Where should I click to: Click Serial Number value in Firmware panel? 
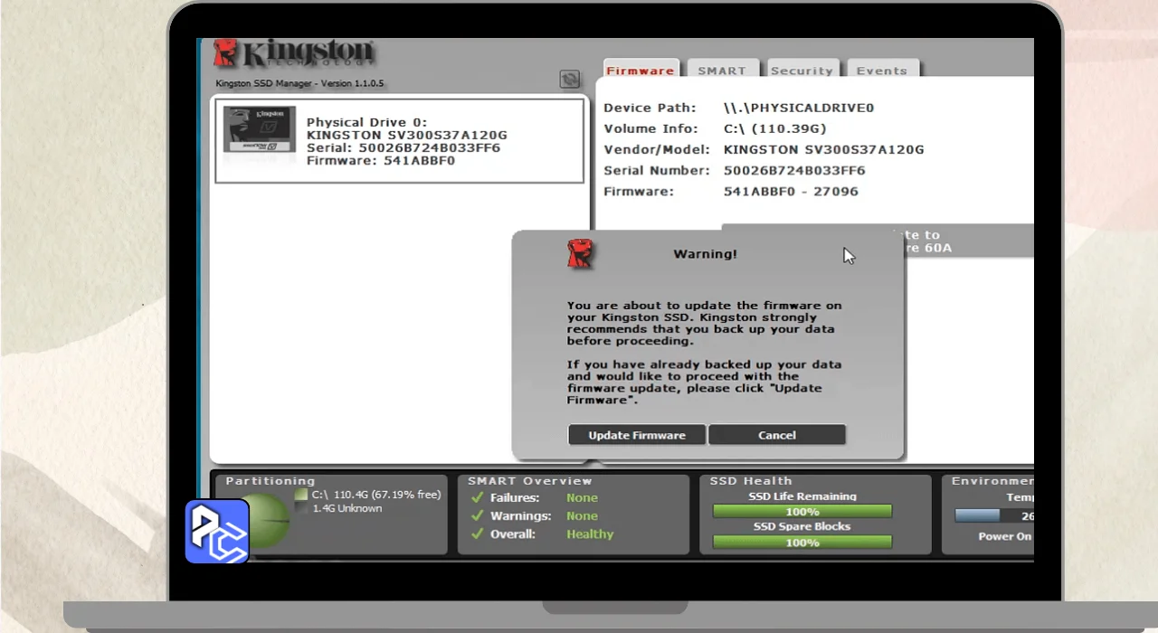tap(794, 170)
